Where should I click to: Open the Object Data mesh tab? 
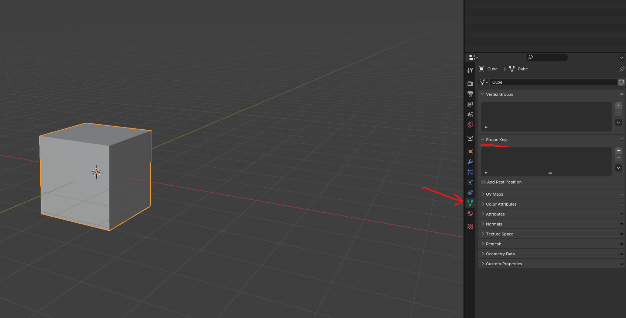click(470, 203)
